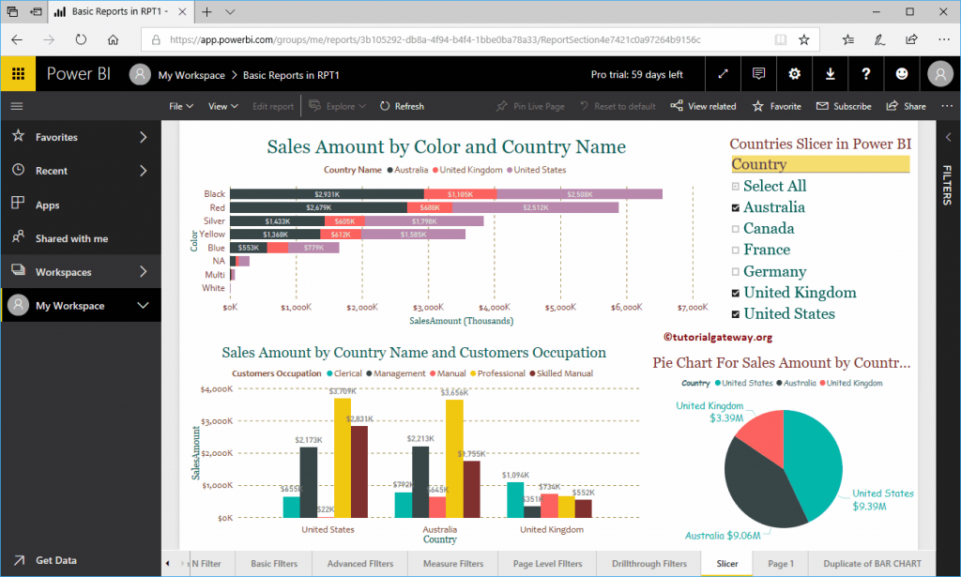Viewport: 961px width, 577px height.
Task: Enable Select All in the Country slicer
Action: pos(735,186)
